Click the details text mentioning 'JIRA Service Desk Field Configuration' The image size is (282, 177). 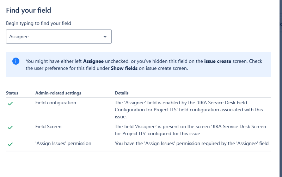click(189, 110)
